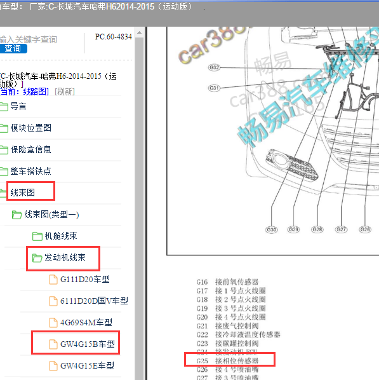The height and width of the screenshot is (380, 379).
Task: Click the folder icon beside 整车搭铁点
Action: [x=4, y=172]
